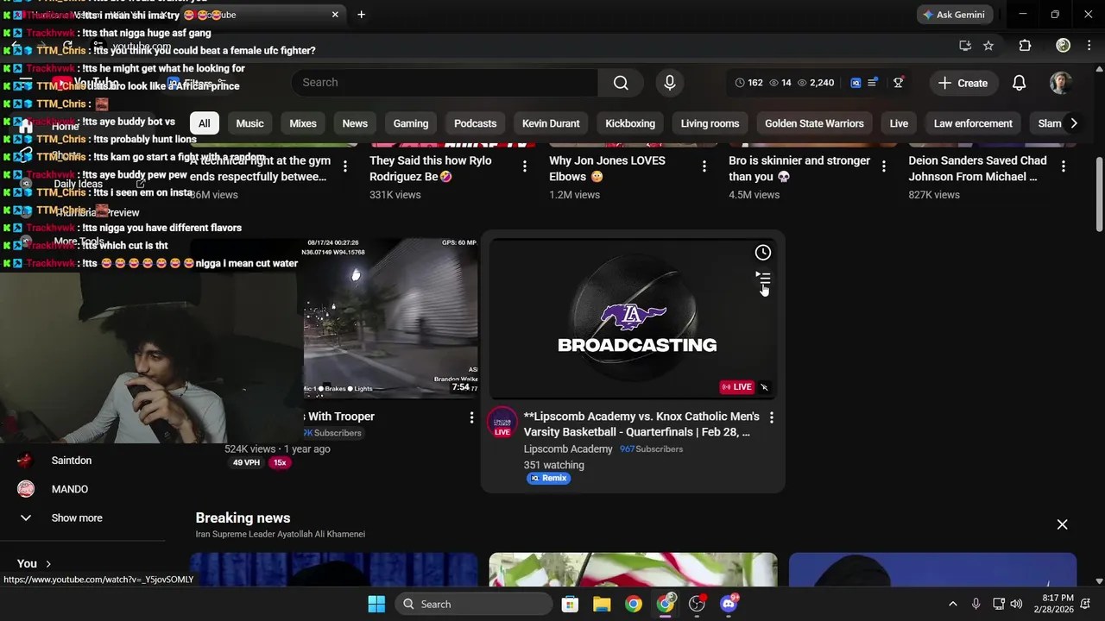
Task: Open the vidIQ list icon with blue dot
Action: click(x=873, y=82)
